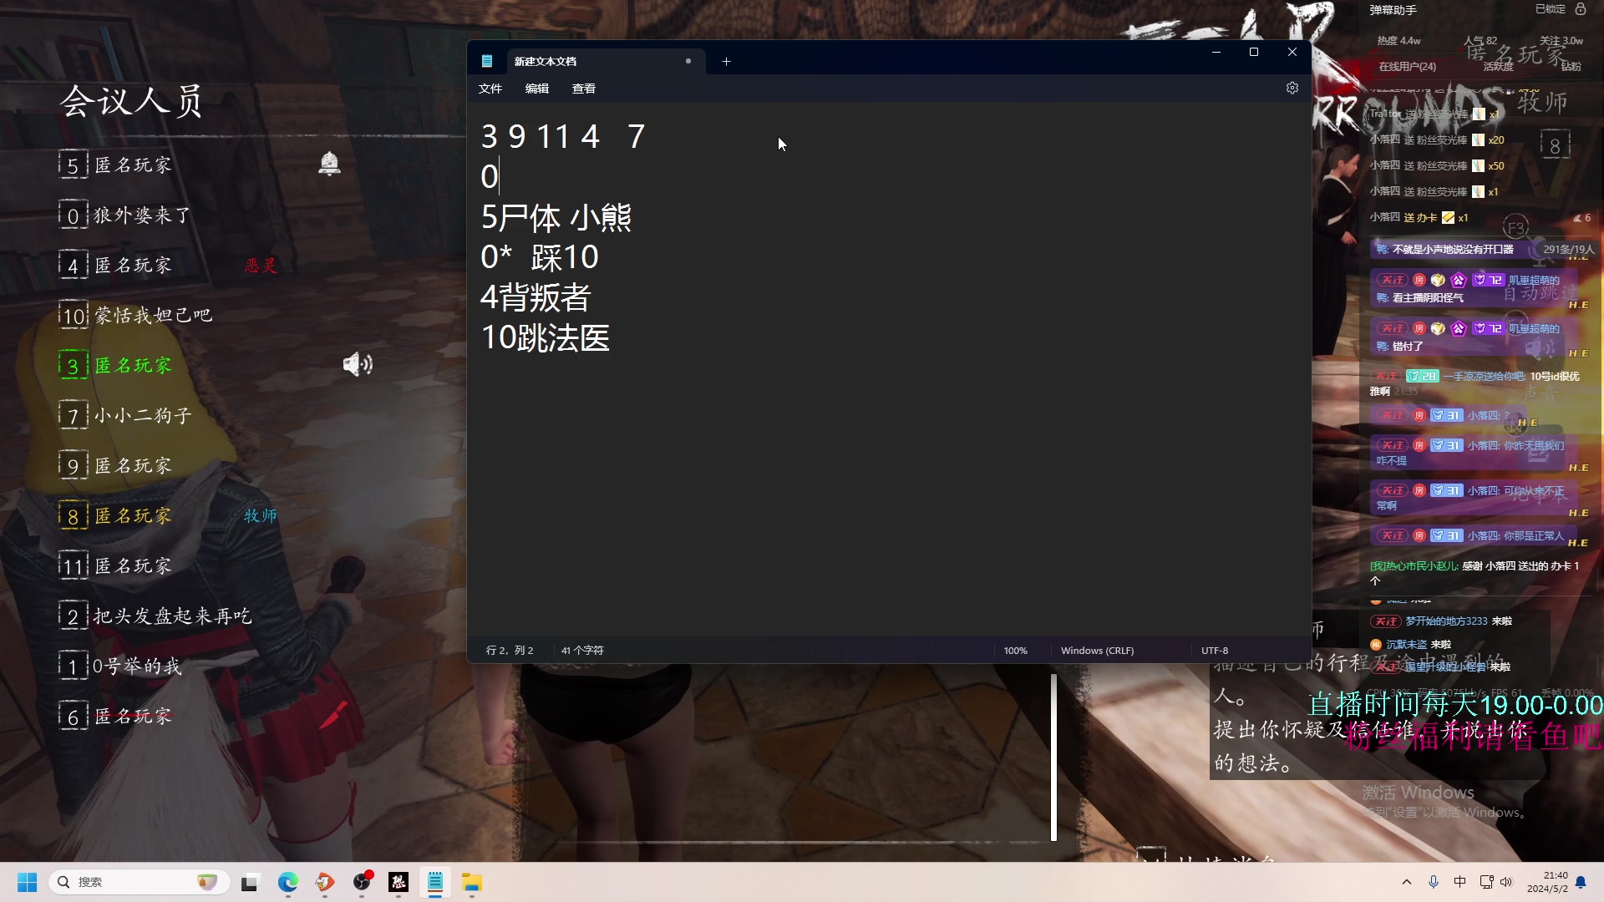This screenshot has width=1604, height=902.
Task: Click the 恶灵 label beside player 4
Action: 261,266
